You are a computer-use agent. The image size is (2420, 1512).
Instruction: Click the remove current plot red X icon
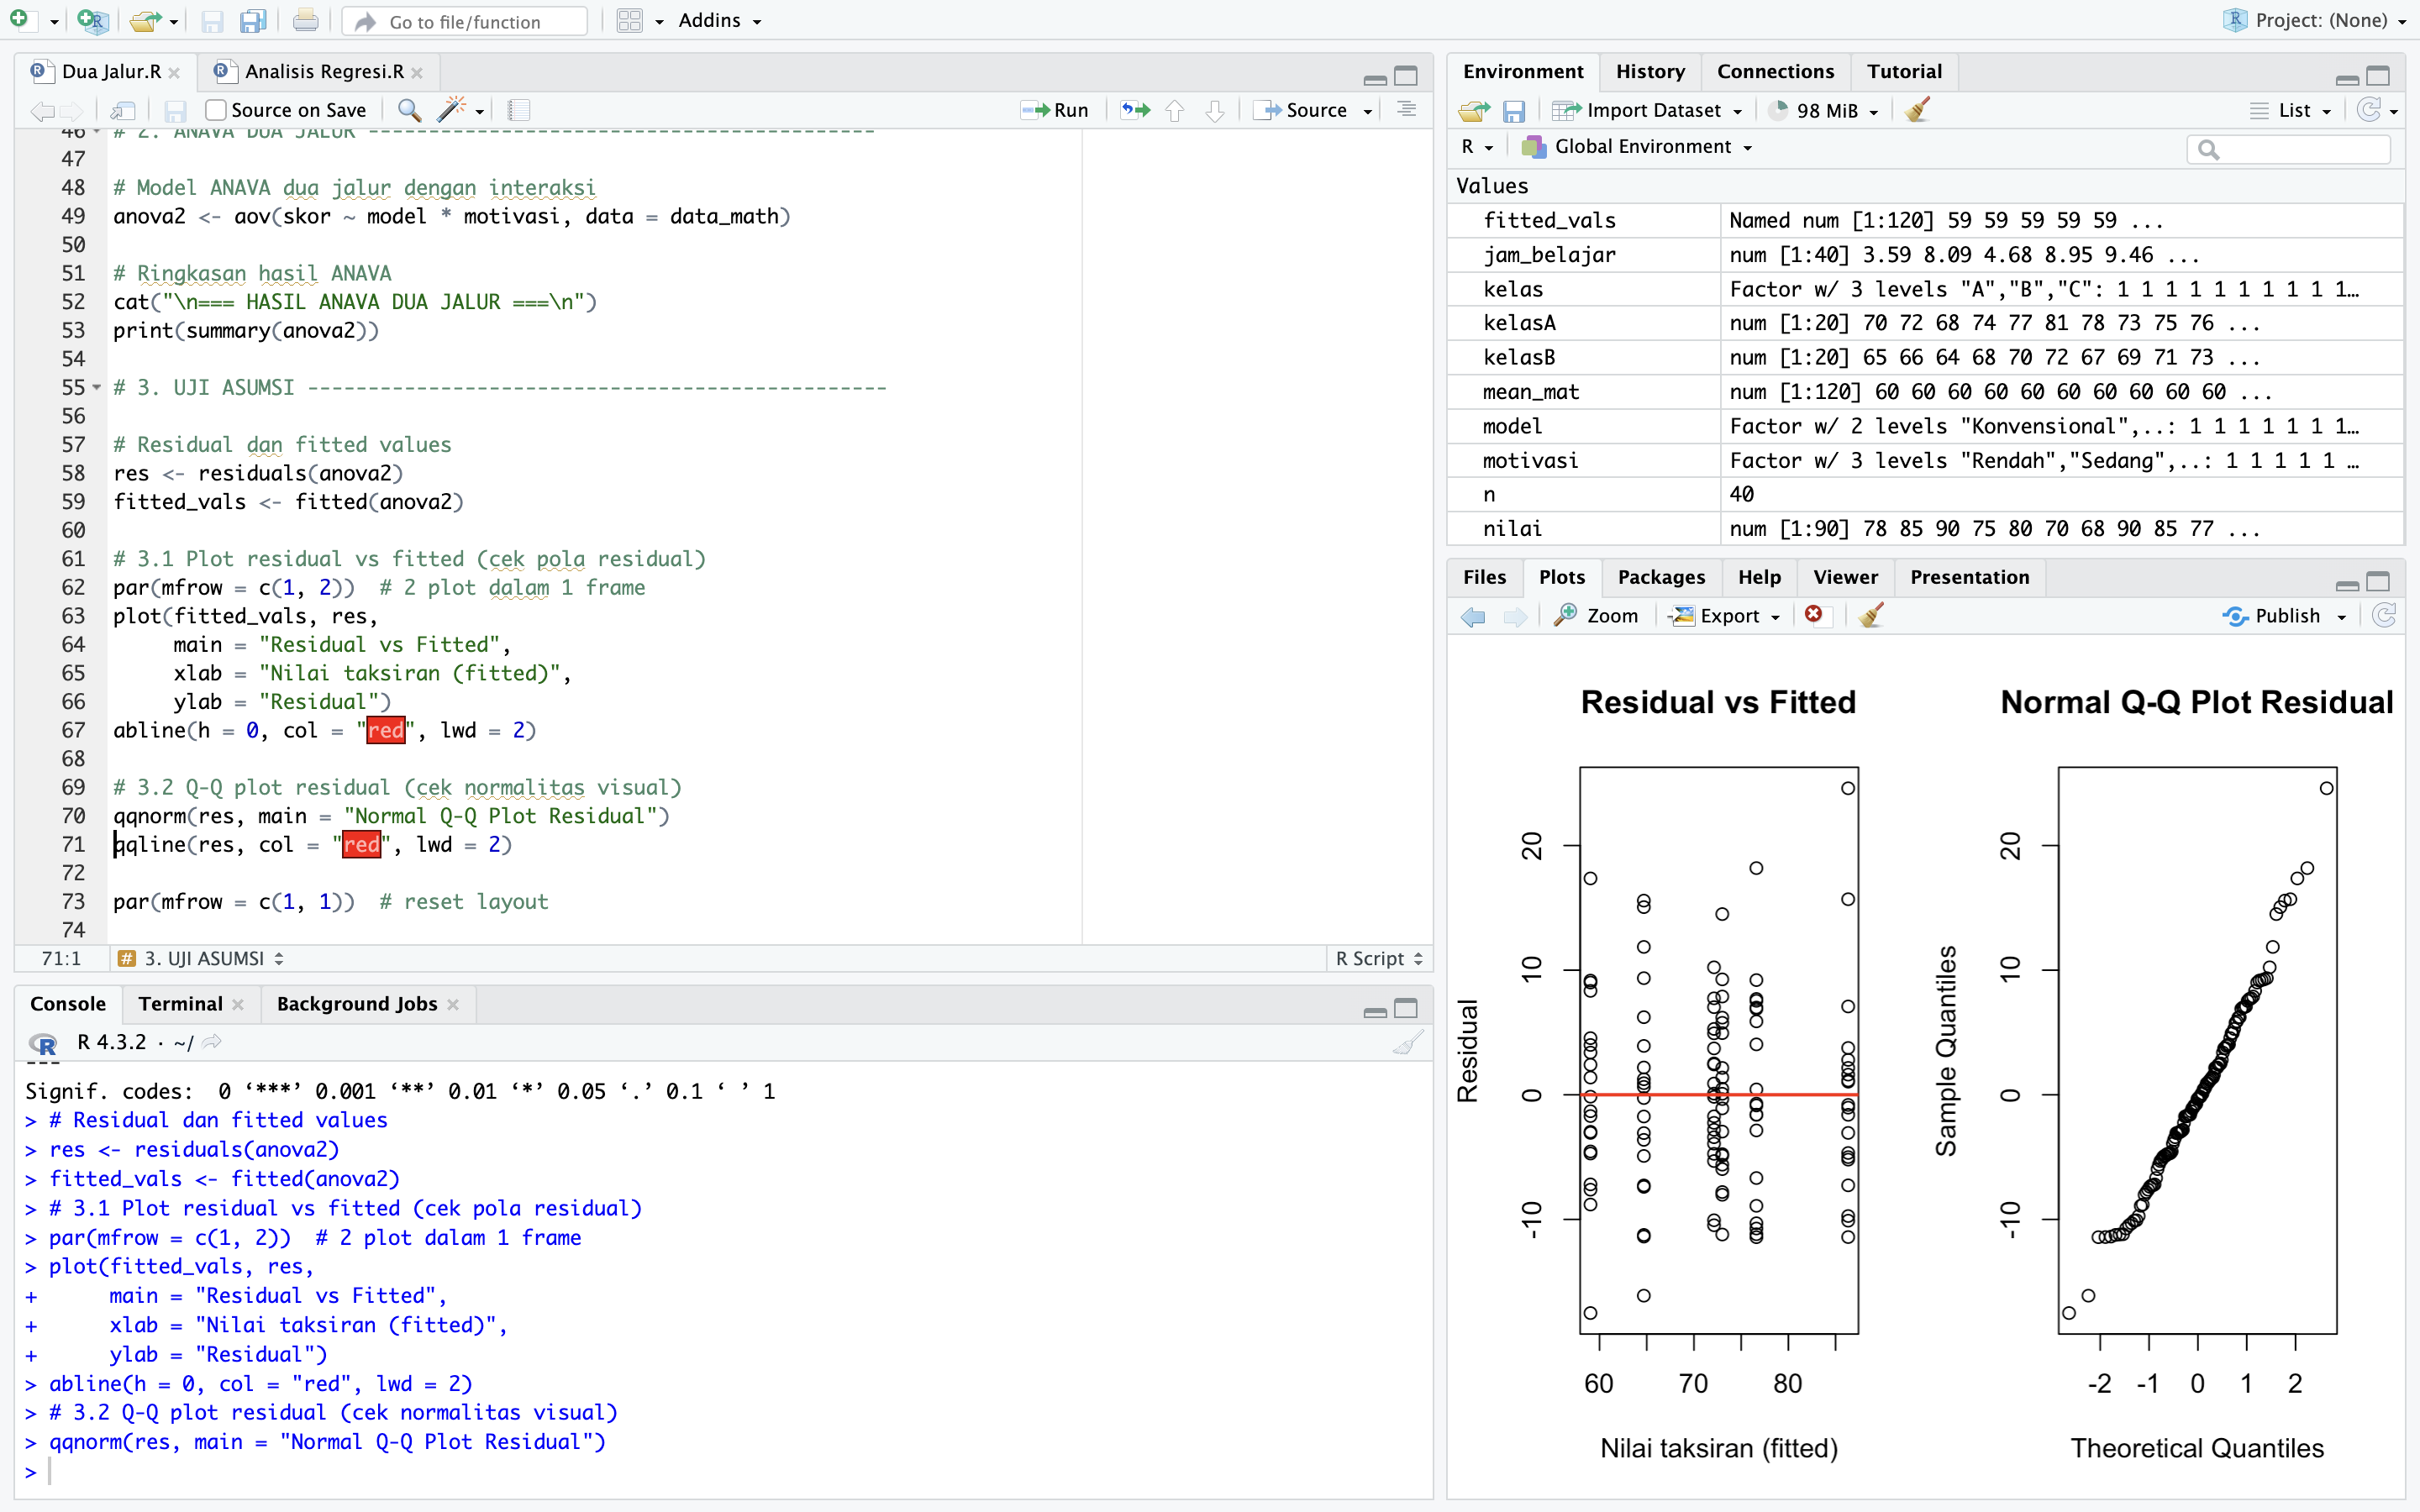tap(1814, 615)
